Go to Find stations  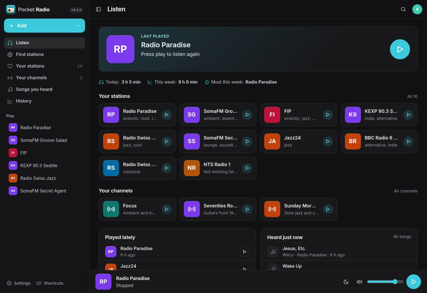click(45, 55)
